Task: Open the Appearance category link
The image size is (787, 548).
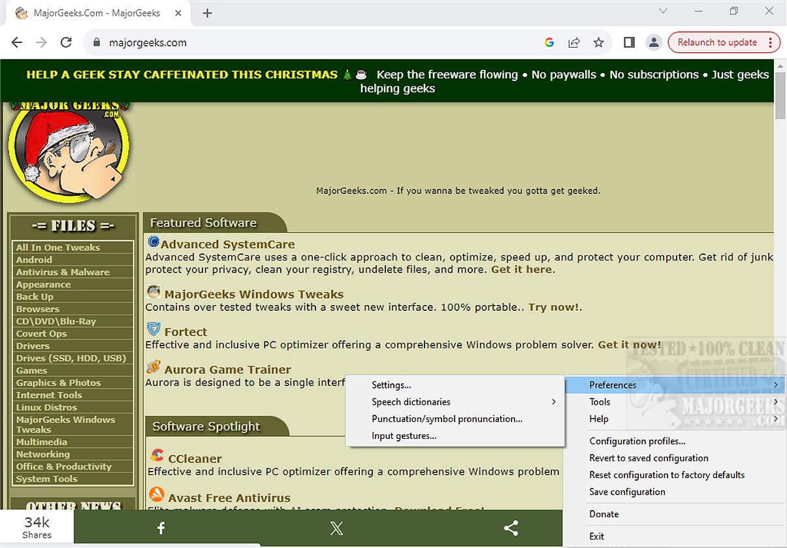Action: point(43,285)
